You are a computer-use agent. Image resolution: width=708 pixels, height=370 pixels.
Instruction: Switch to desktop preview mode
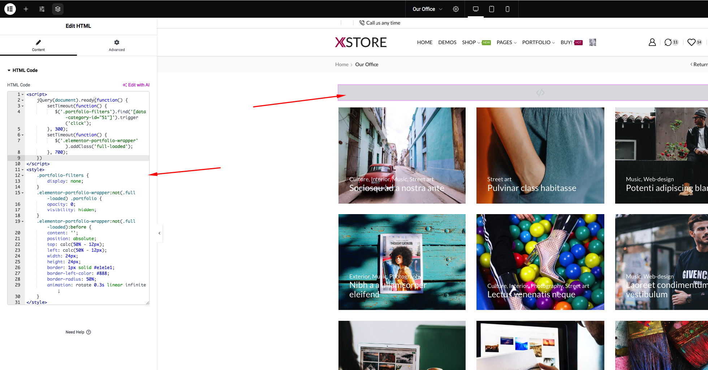click(x=476, y=9)
